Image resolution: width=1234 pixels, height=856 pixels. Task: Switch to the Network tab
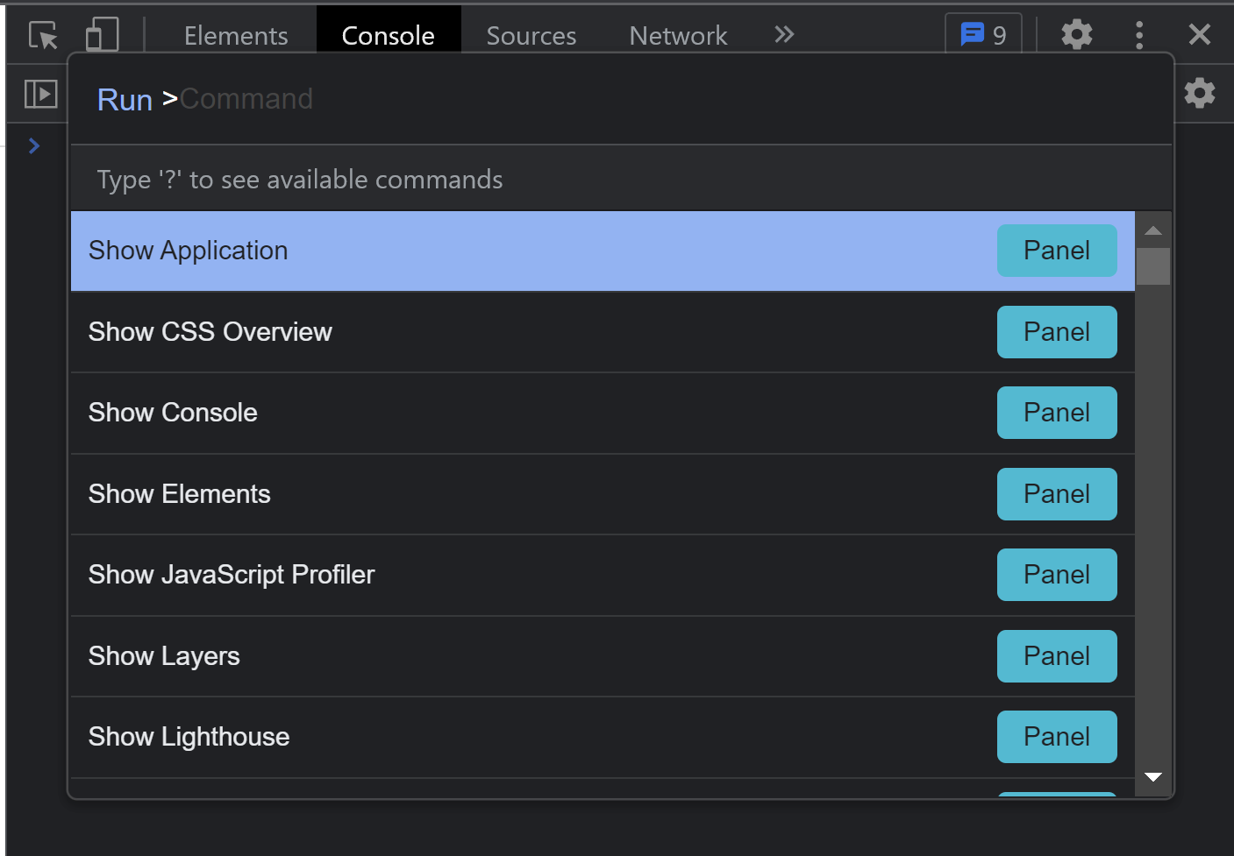[678, 35]
